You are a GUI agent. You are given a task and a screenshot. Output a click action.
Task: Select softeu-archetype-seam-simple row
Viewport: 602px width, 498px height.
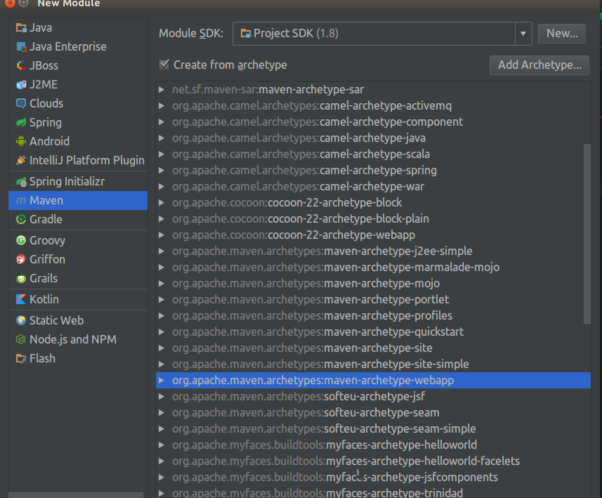pos(373,429)
